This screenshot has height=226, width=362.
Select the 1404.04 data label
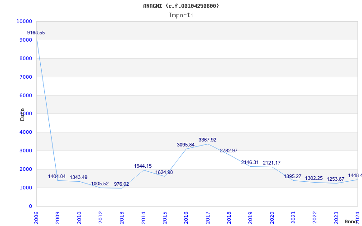[57, 176]
